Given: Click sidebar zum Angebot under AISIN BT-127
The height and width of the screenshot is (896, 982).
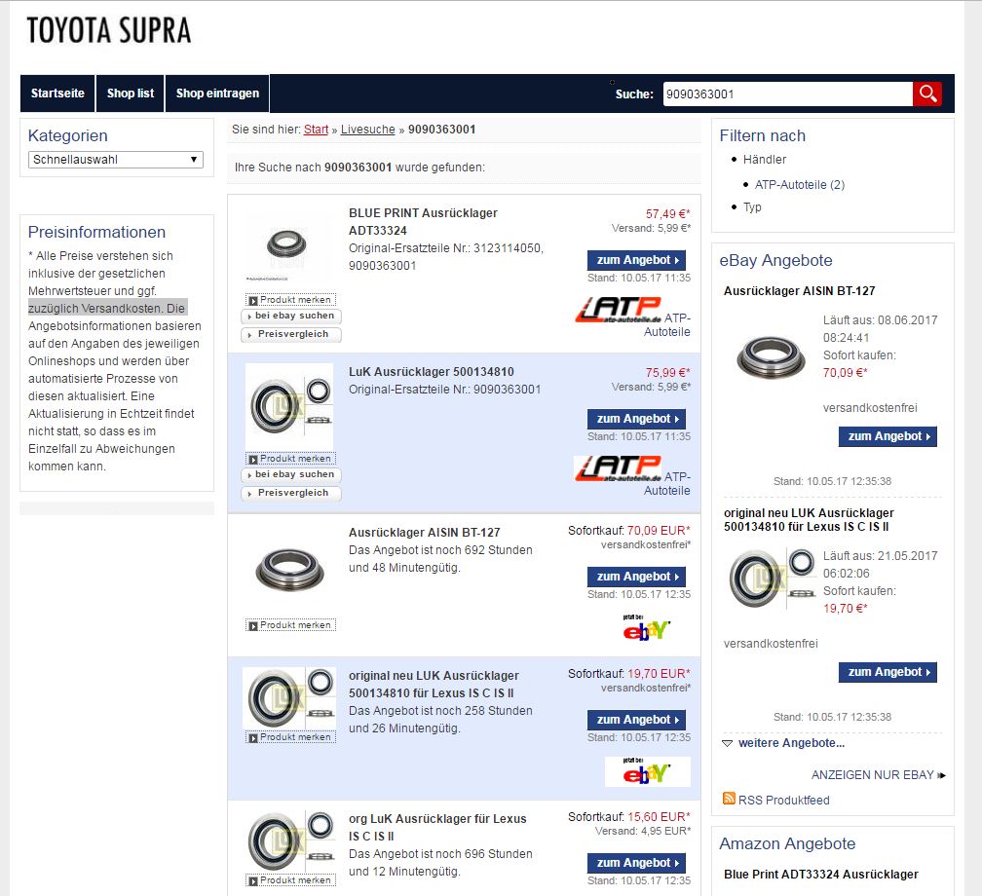Looking at the screenshot, I should [888, 436].
